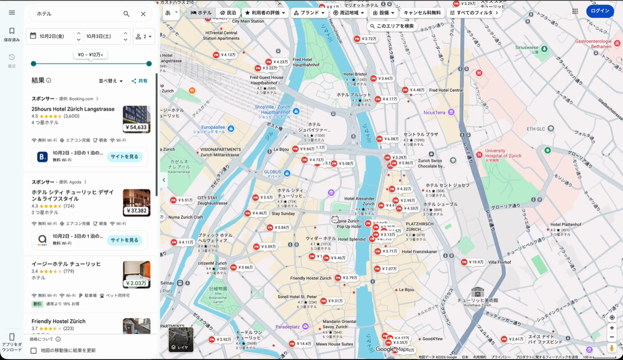Select the ¥5.51万 hotel map pin

tap(182, 200)
